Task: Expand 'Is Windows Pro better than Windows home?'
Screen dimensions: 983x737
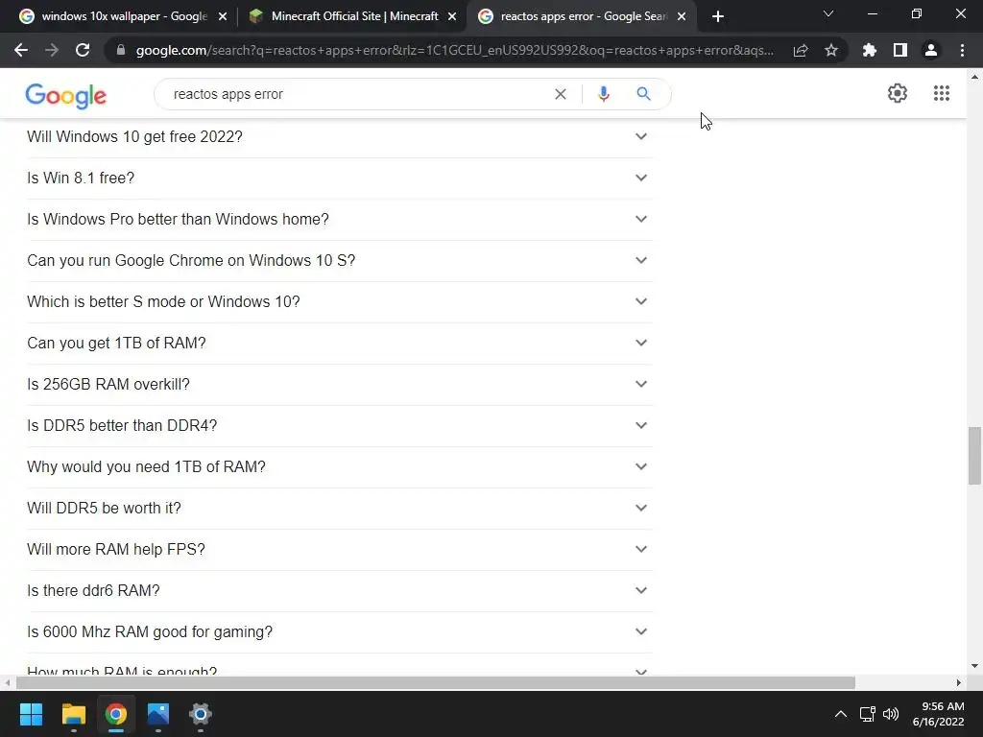Action: pos(340,220)
